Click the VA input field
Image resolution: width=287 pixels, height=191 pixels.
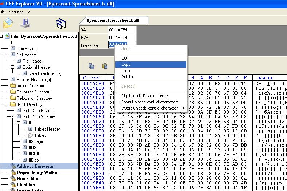[122, 30]
